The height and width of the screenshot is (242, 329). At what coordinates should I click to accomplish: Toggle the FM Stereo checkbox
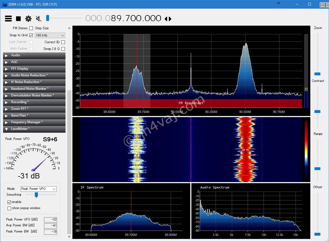pos(31,28)
